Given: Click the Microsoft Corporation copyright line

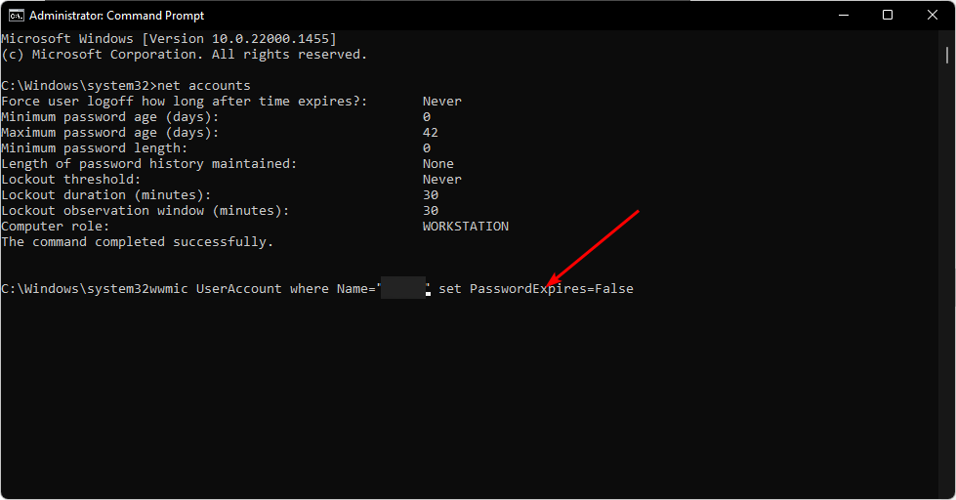Looking at the screenshot, I should click(x=185, y=55).
